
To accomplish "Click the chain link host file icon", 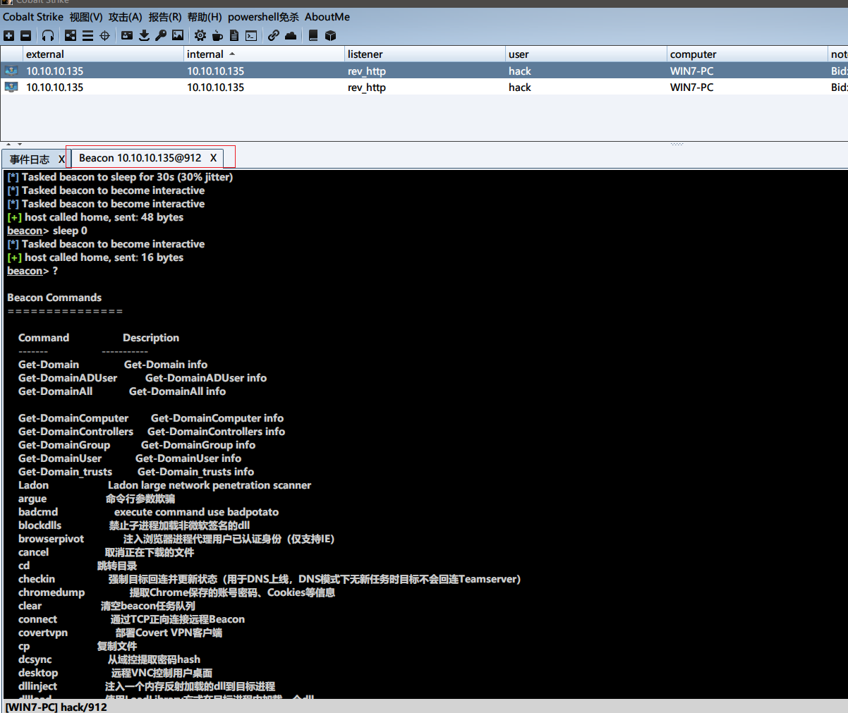I will click(273, 35).
